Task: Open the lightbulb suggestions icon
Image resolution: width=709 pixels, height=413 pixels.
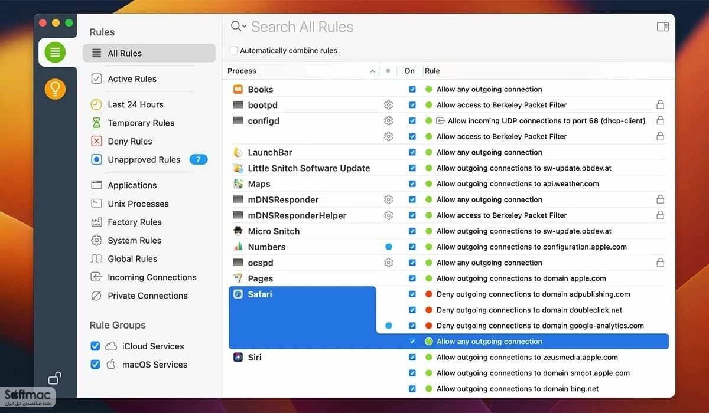Action: tap(55, 89)
